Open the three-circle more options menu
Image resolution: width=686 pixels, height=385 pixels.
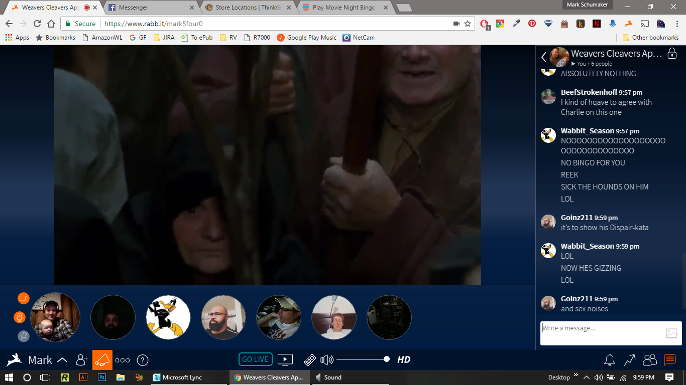pos(123,360)
